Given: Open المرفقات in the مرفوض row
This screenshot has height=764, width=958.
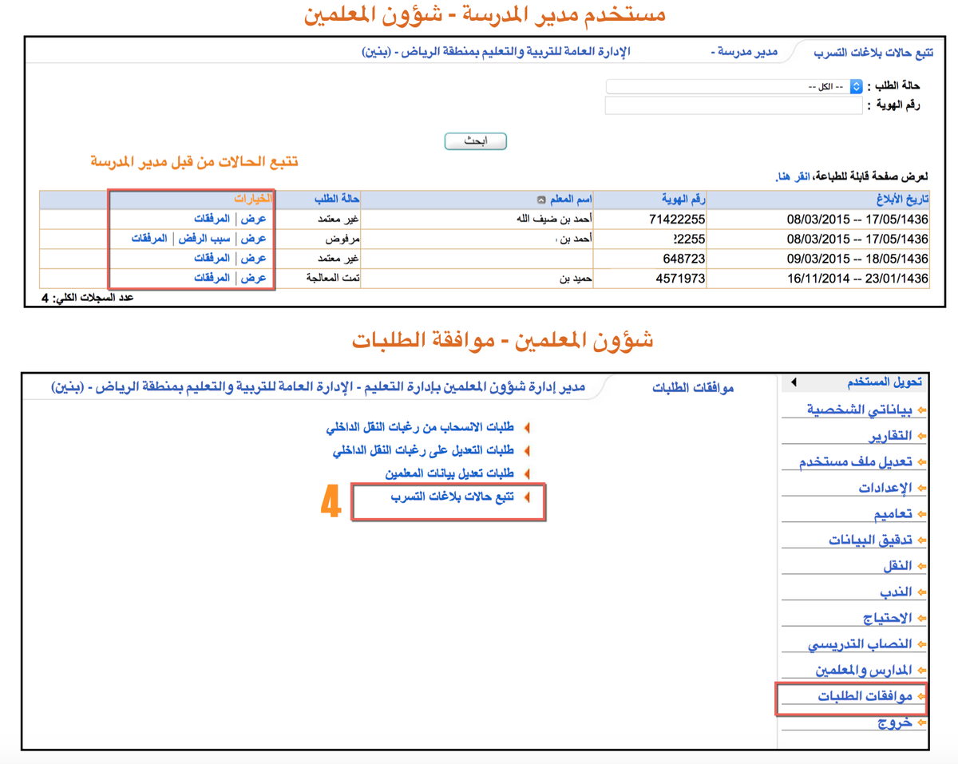Looking at the screenshot, I should (150, 239).
